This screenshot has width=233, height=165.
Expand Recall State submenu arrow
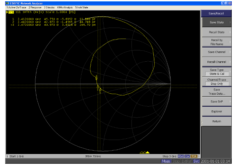[230, 32]
